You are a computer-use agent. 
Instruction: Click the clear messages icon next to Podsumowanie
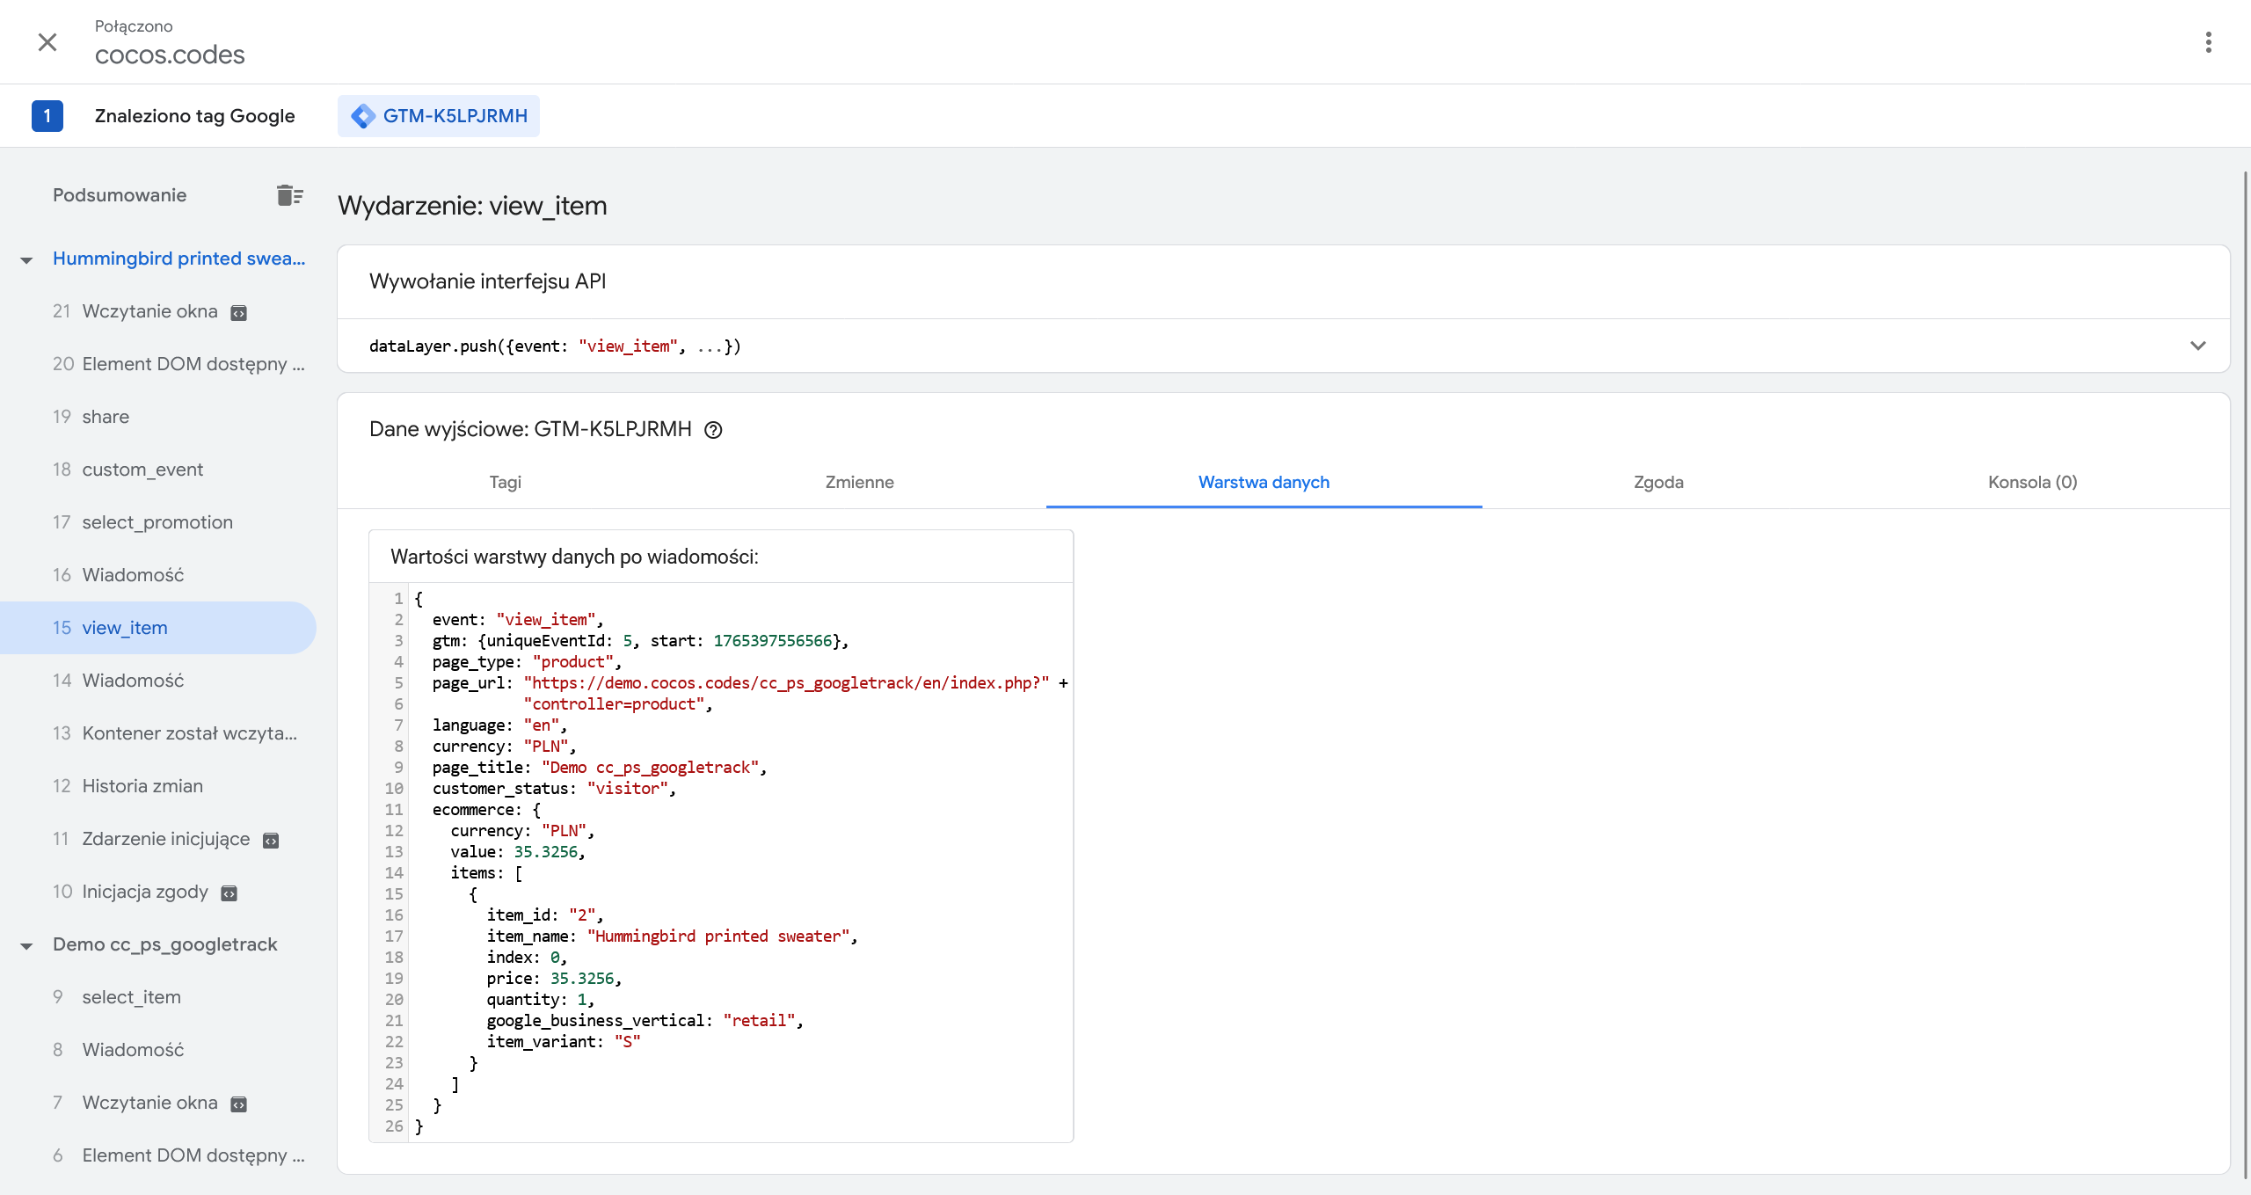(289, 194)
